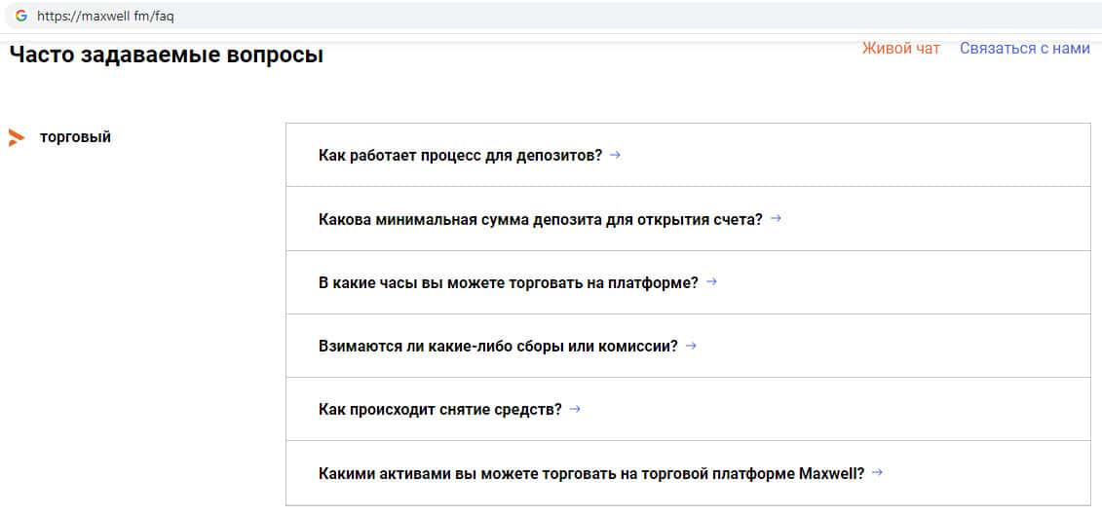Expand 'Какова минимальная сумма депозита' question
This screenshot has height=516, width=1102.
540,219
